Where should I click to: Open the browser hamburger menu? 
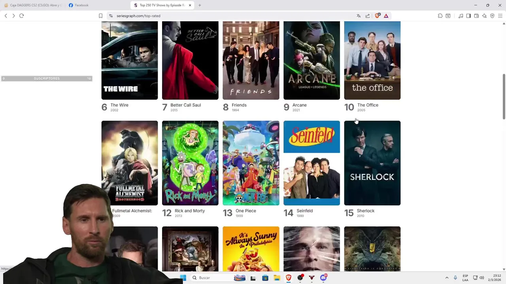[x=500, y=16]
